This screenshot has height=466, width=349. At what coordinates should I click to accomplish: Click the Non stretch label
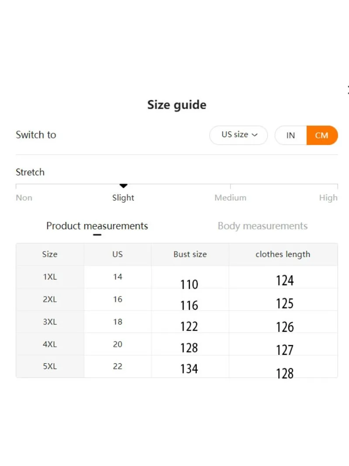click(24, 198)
